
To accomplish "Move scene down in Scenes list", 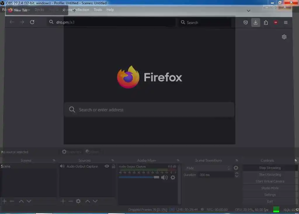I will pyautogui.click(x=29, y=201).
